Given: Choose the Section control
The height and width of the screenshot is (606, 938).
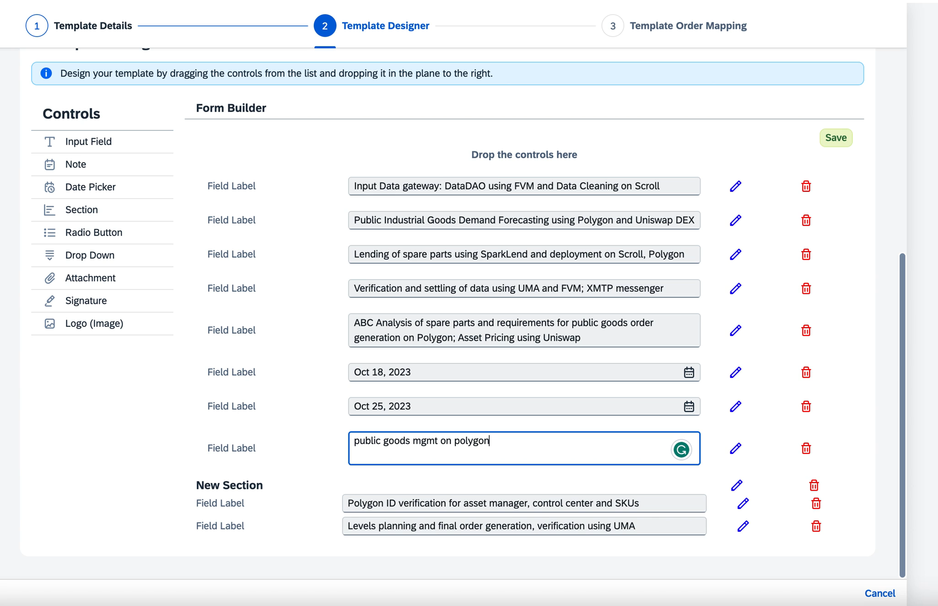Looking at the screenshot, I should pos(102,210).
